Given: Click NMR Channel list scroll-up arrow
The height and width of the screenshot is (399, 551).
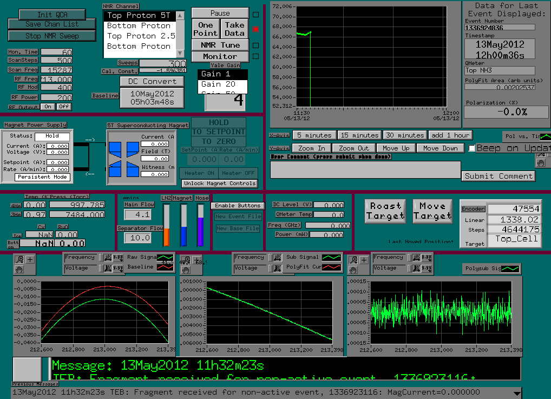Looking at the screenshot, I should click(x=180, y=16).
